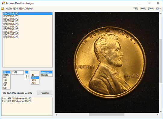Select mint mark S

[27, 77]
